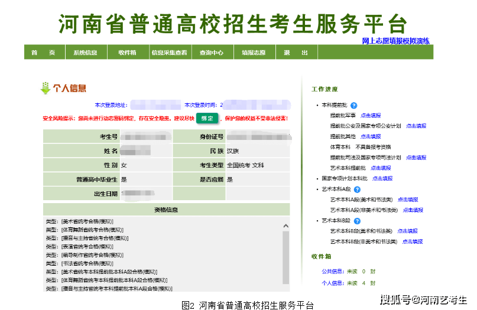Click 美术省统考本科提前批本科A段合格 entry
This screenshot has height=310, width=477.
click(109, 272)
